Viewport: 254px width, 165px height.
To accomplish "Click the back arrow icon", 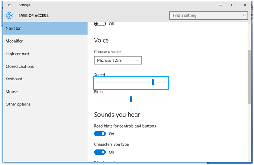I will tap(9, 5).
